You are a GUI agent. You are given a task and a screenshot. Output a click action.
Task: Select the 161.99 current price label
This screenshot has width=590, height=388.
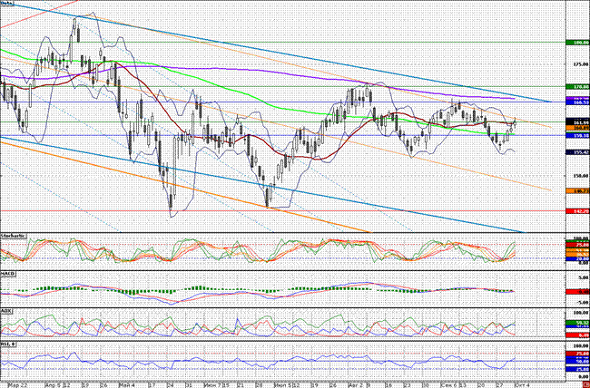(576, 121)
